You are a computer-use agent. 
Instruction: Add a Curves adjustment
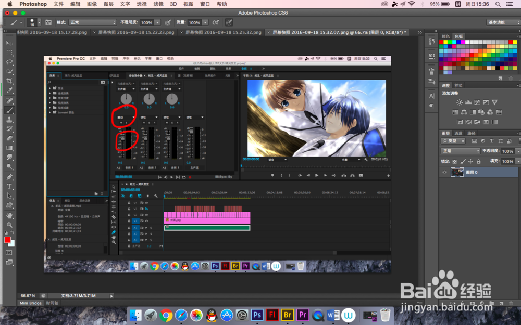pos(477,102)
